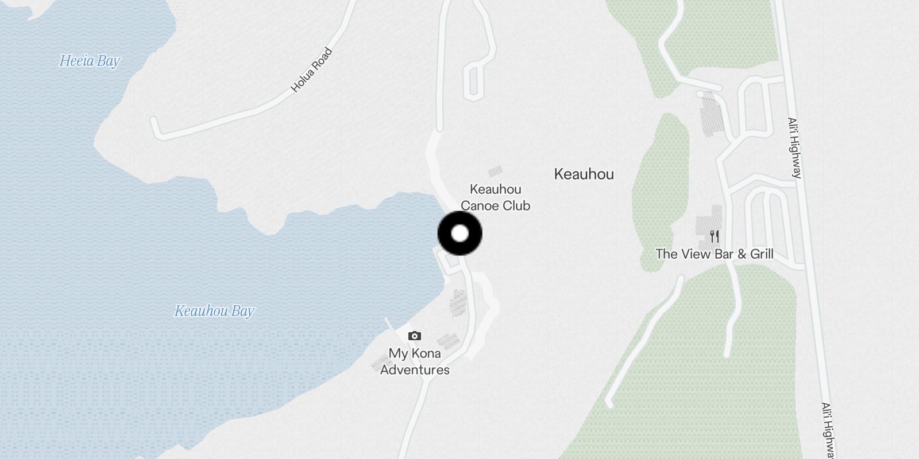Click the upper Ali'i Highway road label
Image resolution: width=919 pixels, height=459 pixels.
click(x=794, y=148)
